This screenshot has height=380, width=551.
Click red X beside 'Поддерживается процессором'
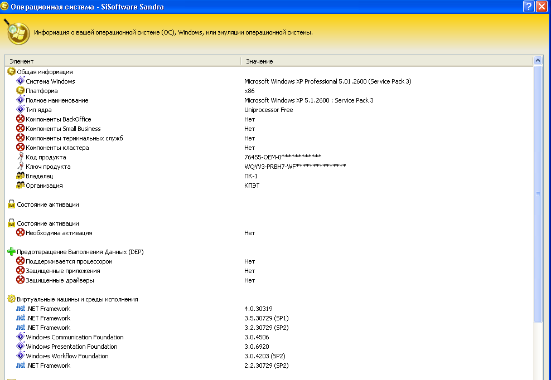tap(21, 261)
